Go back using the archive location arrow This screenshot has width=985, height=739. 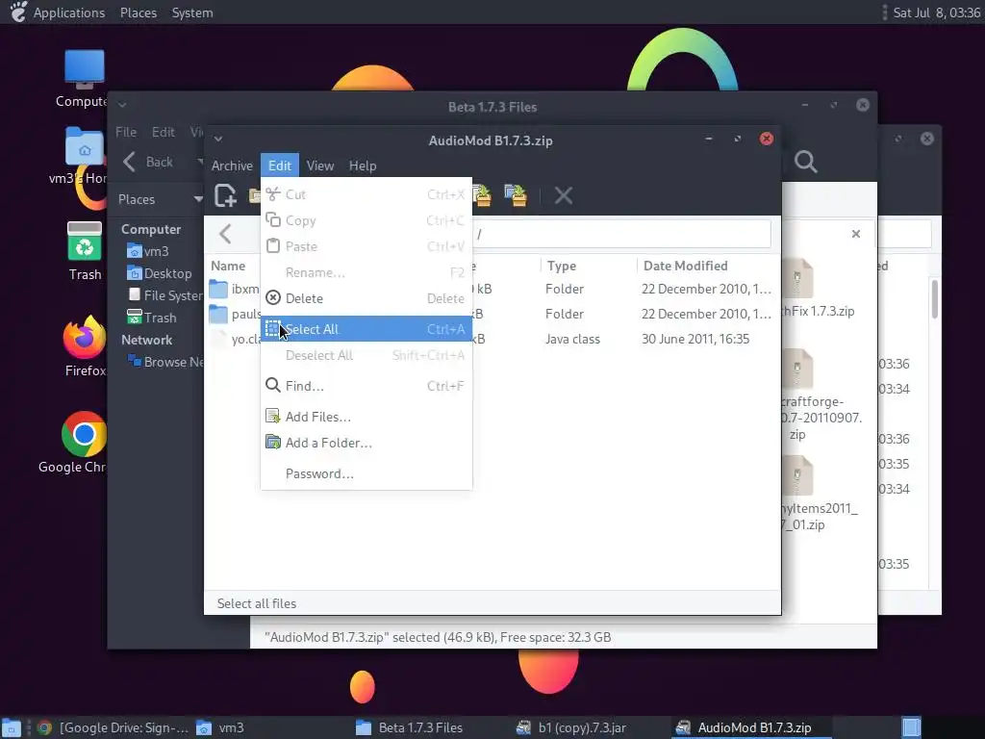click(x=225, y=234)
